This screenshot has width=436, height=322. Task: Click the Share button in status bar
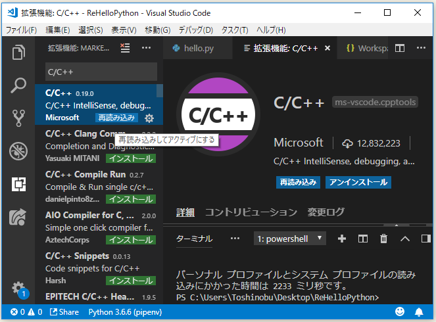coord(64,312)
